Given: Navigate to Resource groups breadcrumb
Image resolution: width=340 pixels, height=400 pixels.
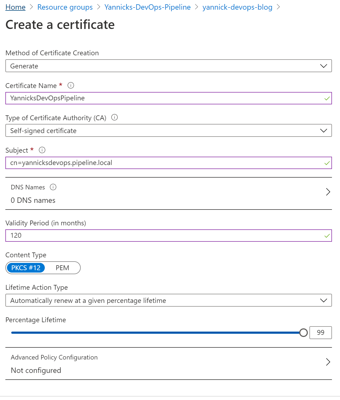Looking at the screenshot, I should 65,7.
